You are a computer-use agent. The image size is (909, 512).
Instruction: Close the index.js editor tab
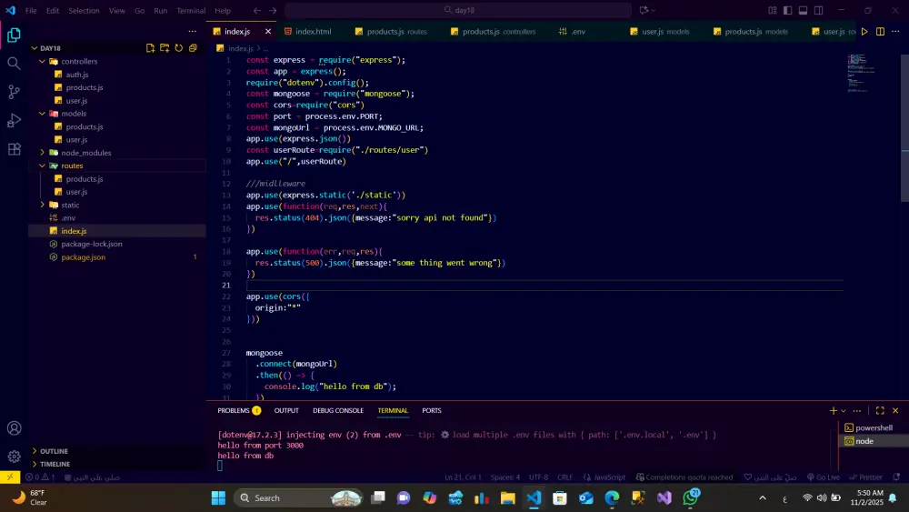268,31
